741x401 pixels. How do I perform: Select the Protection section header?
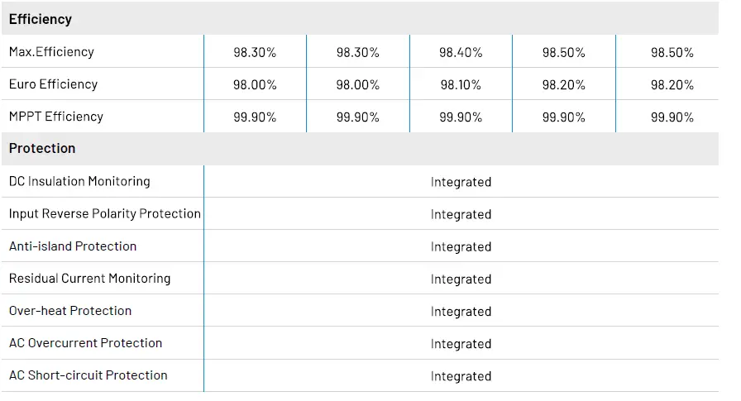click(x=42, y=149)
